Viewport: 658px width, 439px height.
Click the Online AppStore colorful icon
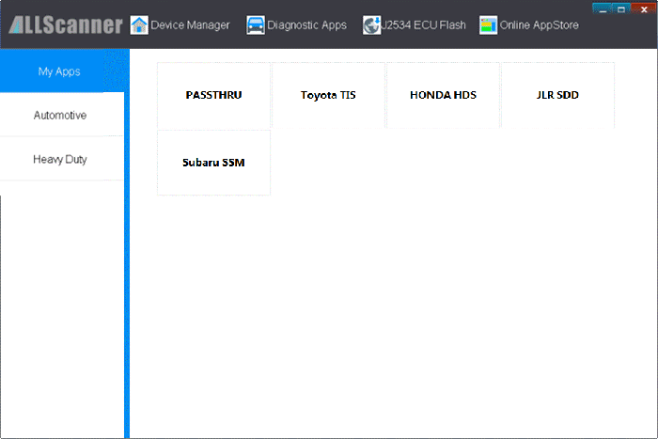tap(489, 25)
